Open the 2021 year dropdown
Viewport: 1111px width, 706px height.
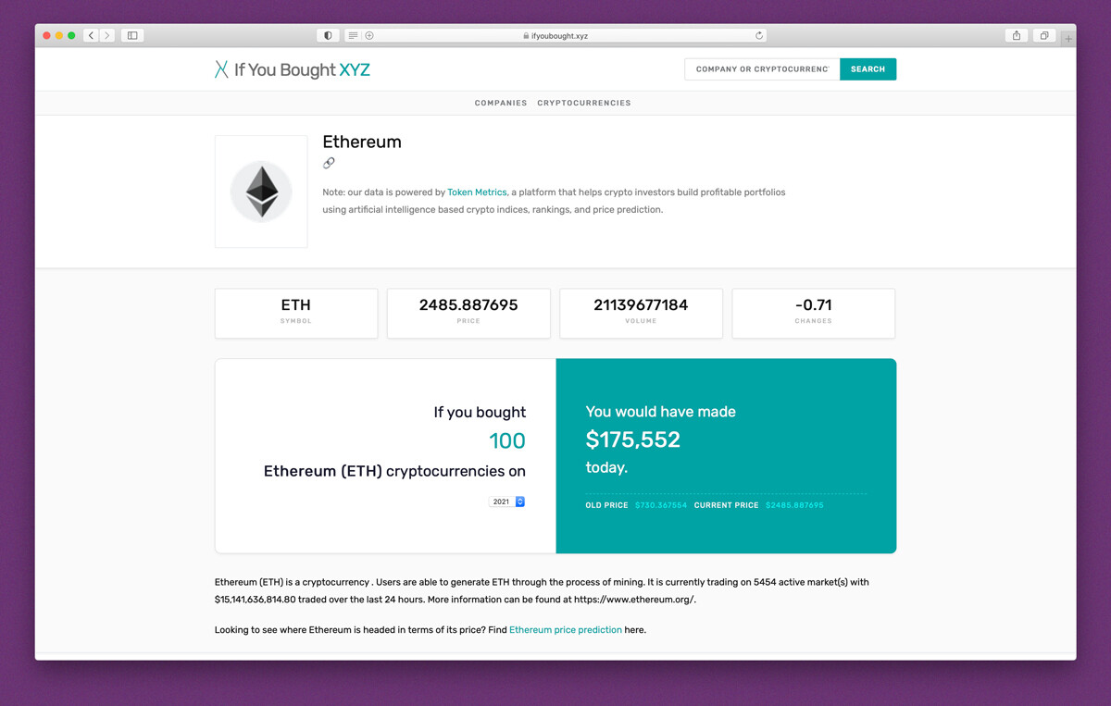506,502
